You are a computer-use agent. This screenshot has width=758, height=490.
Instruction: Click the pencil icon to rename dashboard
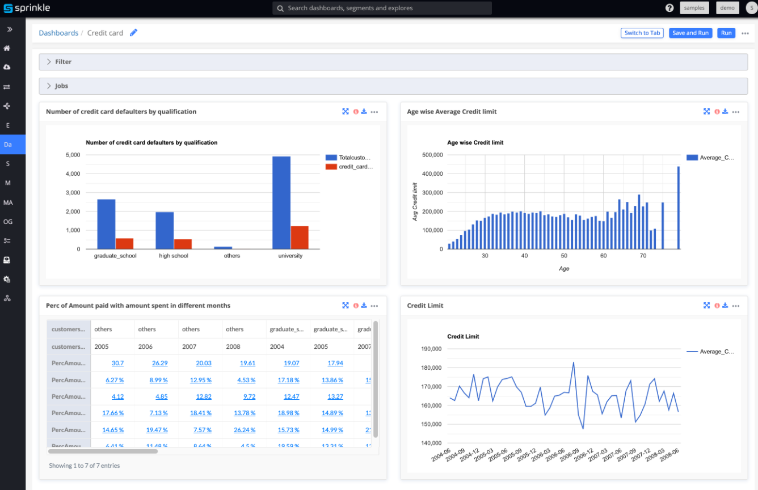tap(133, 33)
